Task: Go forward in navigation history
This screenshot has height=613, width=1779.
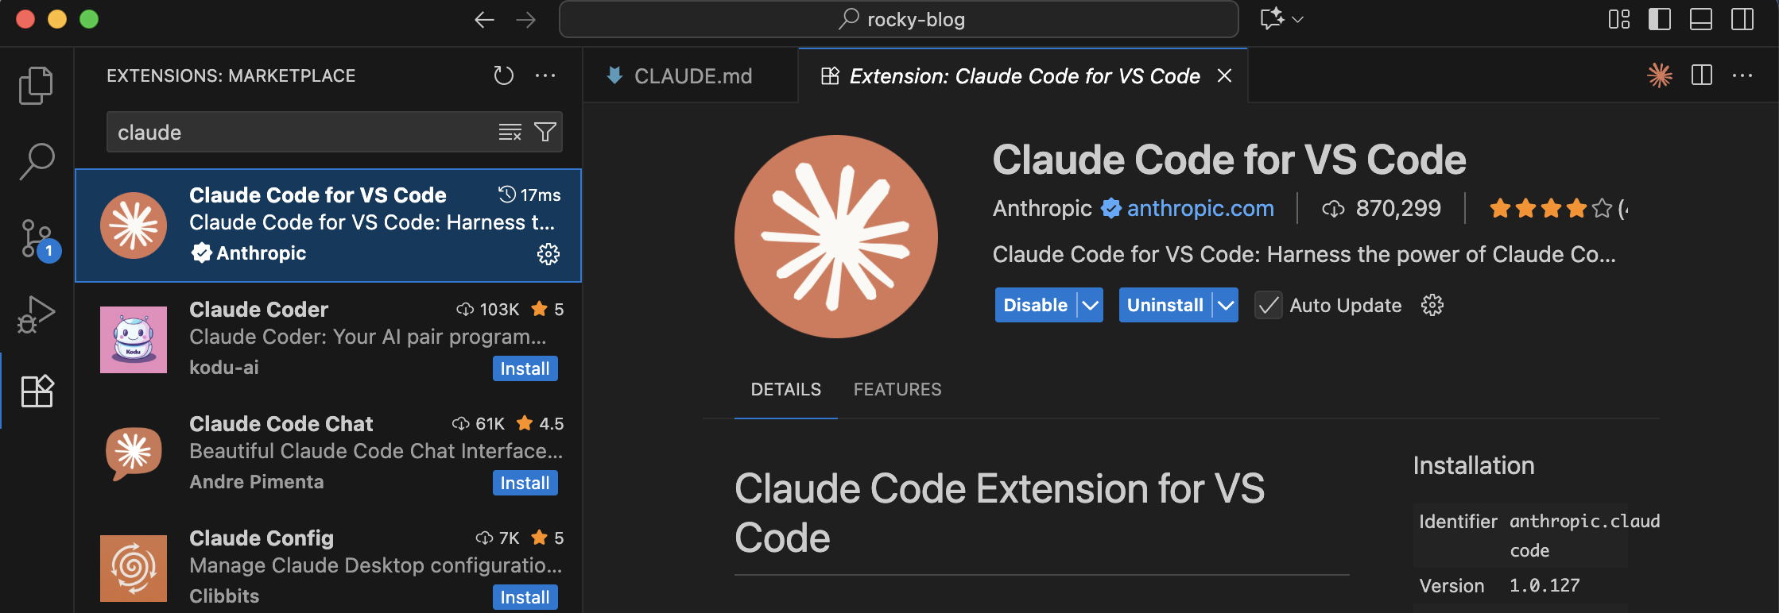Action: [525, 20]
